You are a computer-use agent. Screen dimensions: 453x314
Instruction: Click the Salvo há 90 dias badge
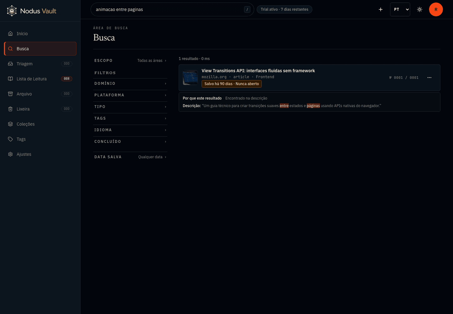coord(232,84)
